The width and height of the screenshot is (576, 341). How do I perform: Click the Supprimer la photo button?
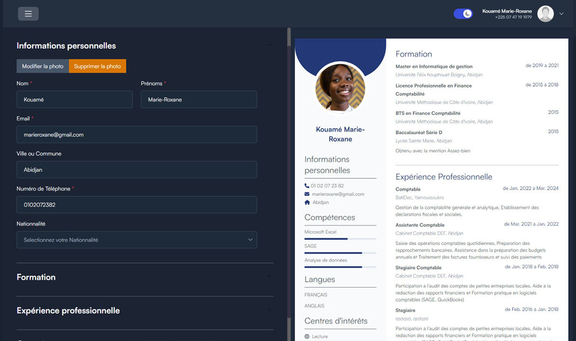pos(97,66)
